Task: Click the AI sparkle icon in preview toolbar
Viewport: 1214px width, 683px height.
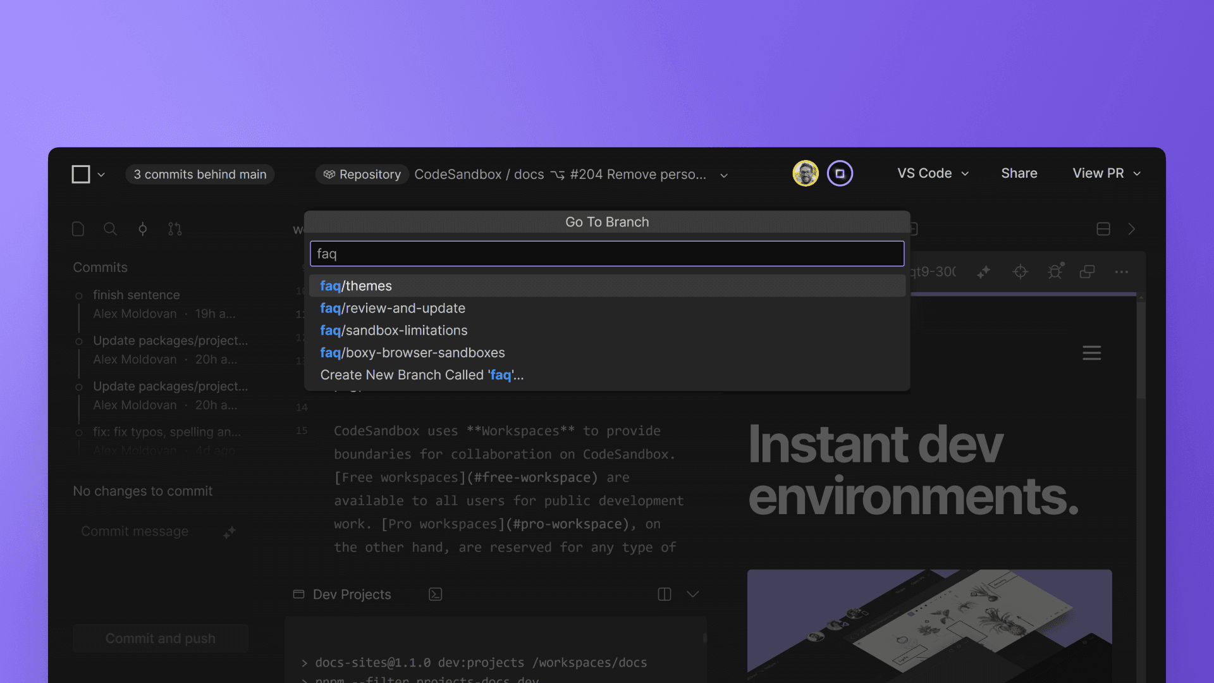Action: [x=983, y=272]
